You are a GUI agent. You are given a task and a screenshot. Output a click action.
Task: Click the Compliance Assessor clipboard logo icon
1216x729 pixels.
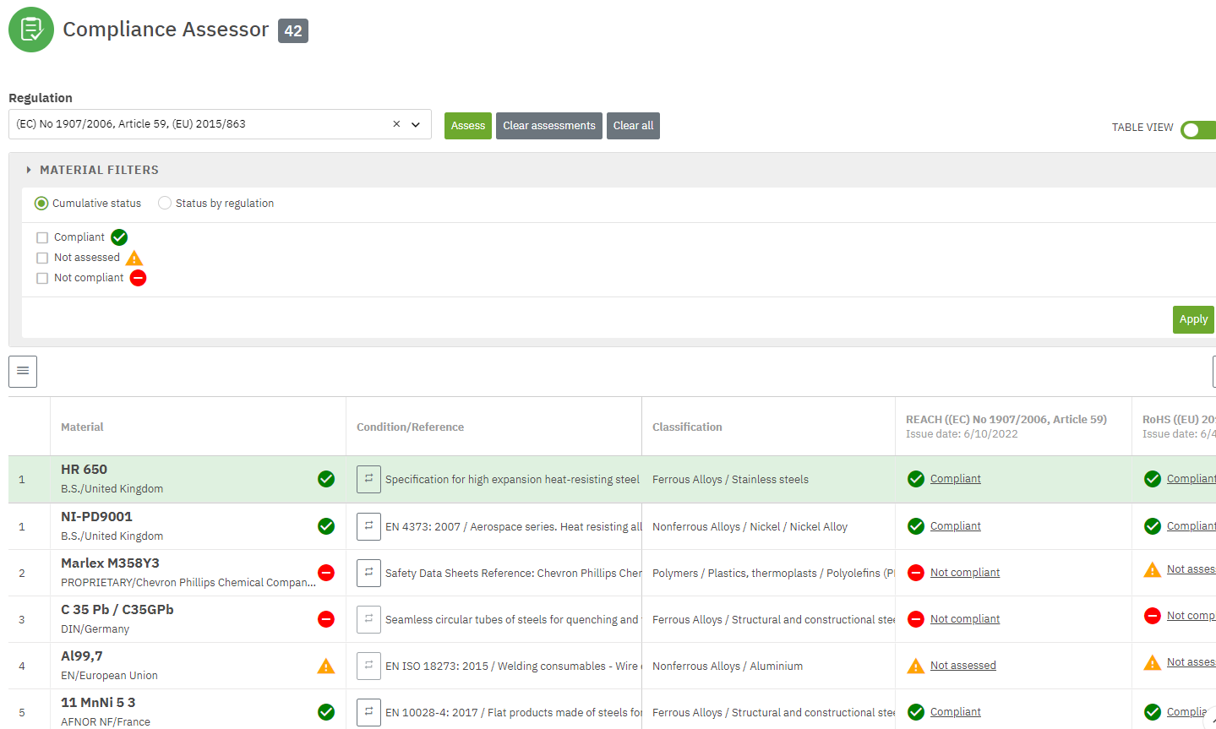tap(31, 30)
